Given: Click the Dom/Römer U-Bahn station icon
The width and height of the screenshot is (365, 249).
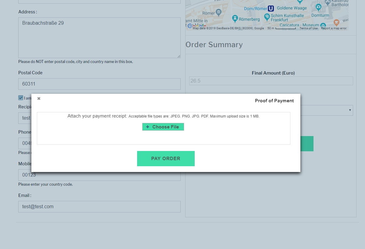Looking at the screenshot, I should point(271,9).
